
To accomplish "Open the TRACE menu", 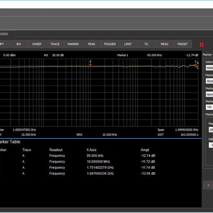I will [55, 44].
